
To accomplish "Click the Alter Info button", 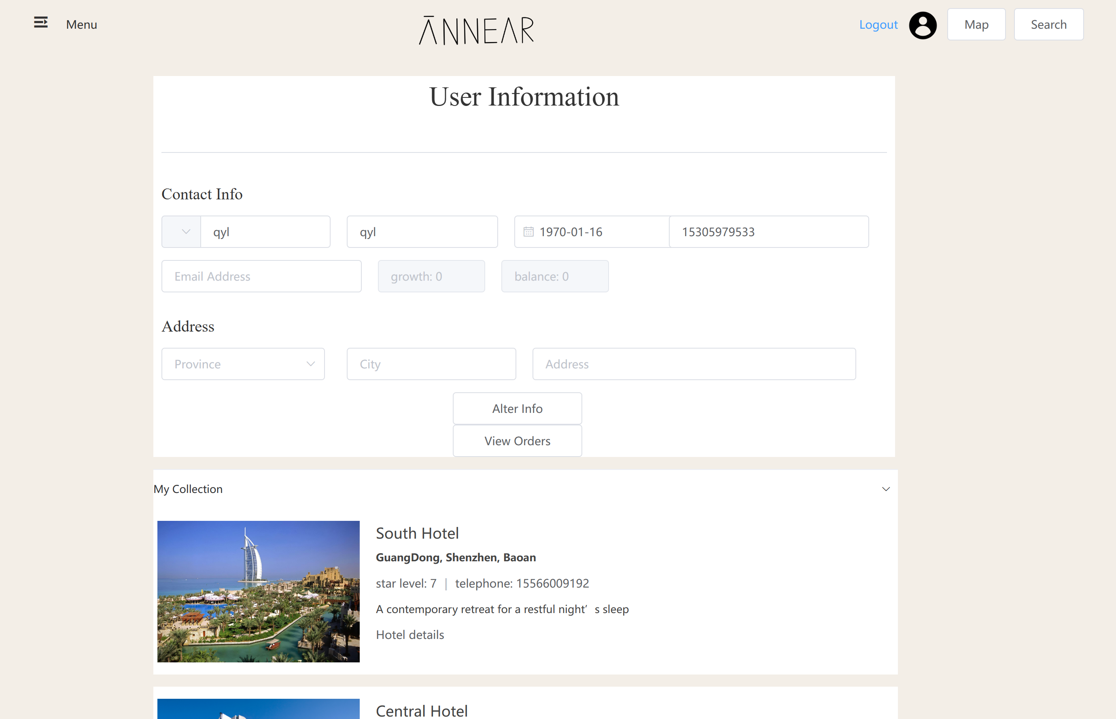I will pyautogui.click(x=517, y=408).
